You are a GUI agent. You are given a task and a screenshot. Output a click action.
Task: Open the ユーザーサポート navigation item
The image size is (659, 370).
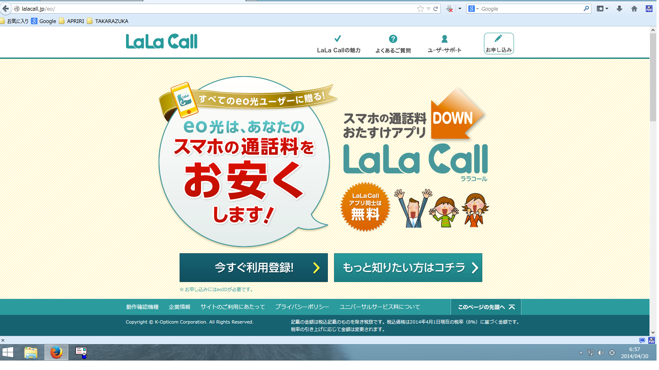pos(444,44)
